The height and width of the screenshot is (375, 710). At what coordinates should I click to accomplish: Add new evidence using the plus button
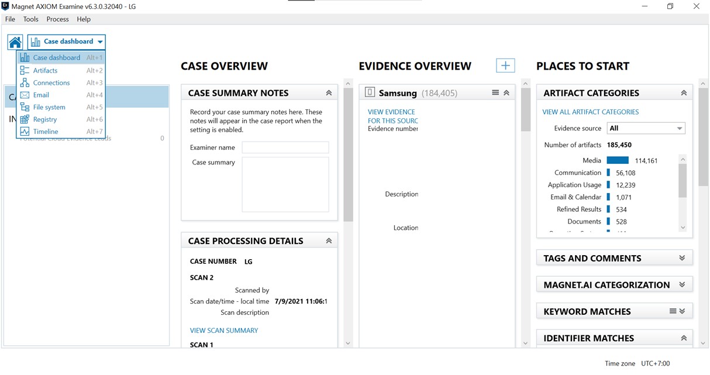pyautogui.click(x=505, y=65)
